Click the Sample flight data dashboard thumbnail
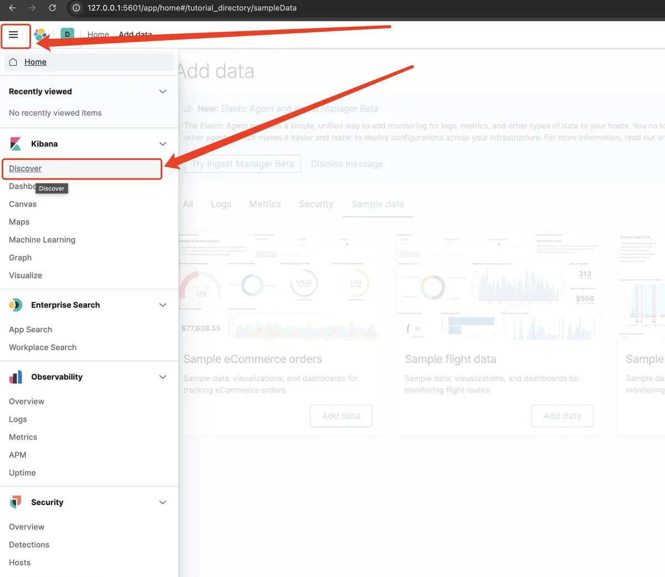The height and width of the screenshot is (577, 665). (x=499, y=287)
